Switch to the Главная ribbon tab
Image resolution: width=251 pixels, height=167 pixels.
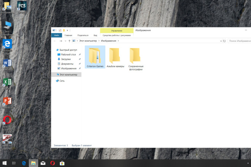click(68, 35)
